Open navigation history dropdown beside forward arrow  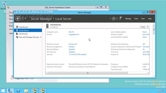click(x=25, y=19)
